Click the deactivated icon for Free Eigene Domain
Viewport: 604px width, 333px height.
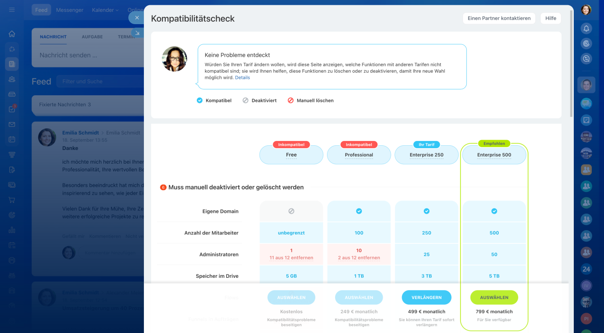click(x=291, y=211)
